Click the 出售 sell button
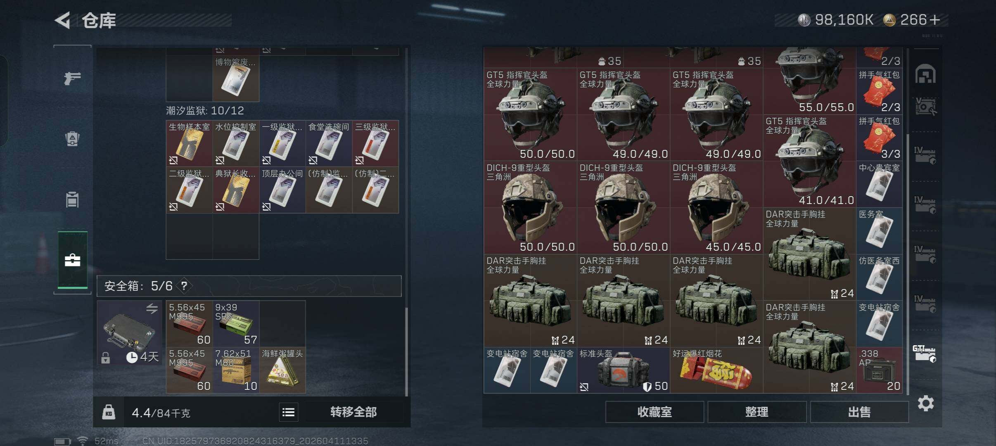Screen dimensions: 996x446 (859, 412)
